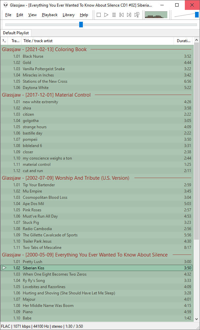Select the track my conscience weighs a ton
This screenshot has height=330, width=200.
[97, 158]
